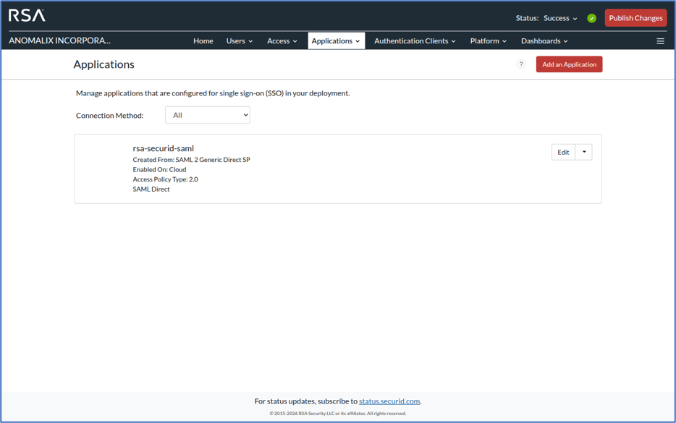
Task: Open the hamburger menu icon
Action: (x=660, y=41)
